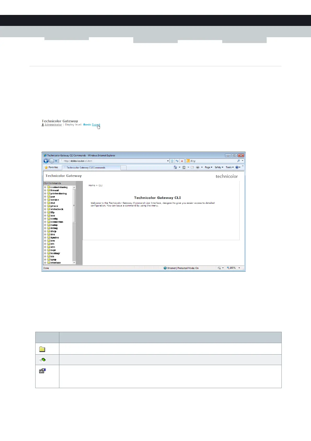Screen dimensions: 311x441
Task: Click the tree scrollbar down arrow
Action: [x=74, y=263]
